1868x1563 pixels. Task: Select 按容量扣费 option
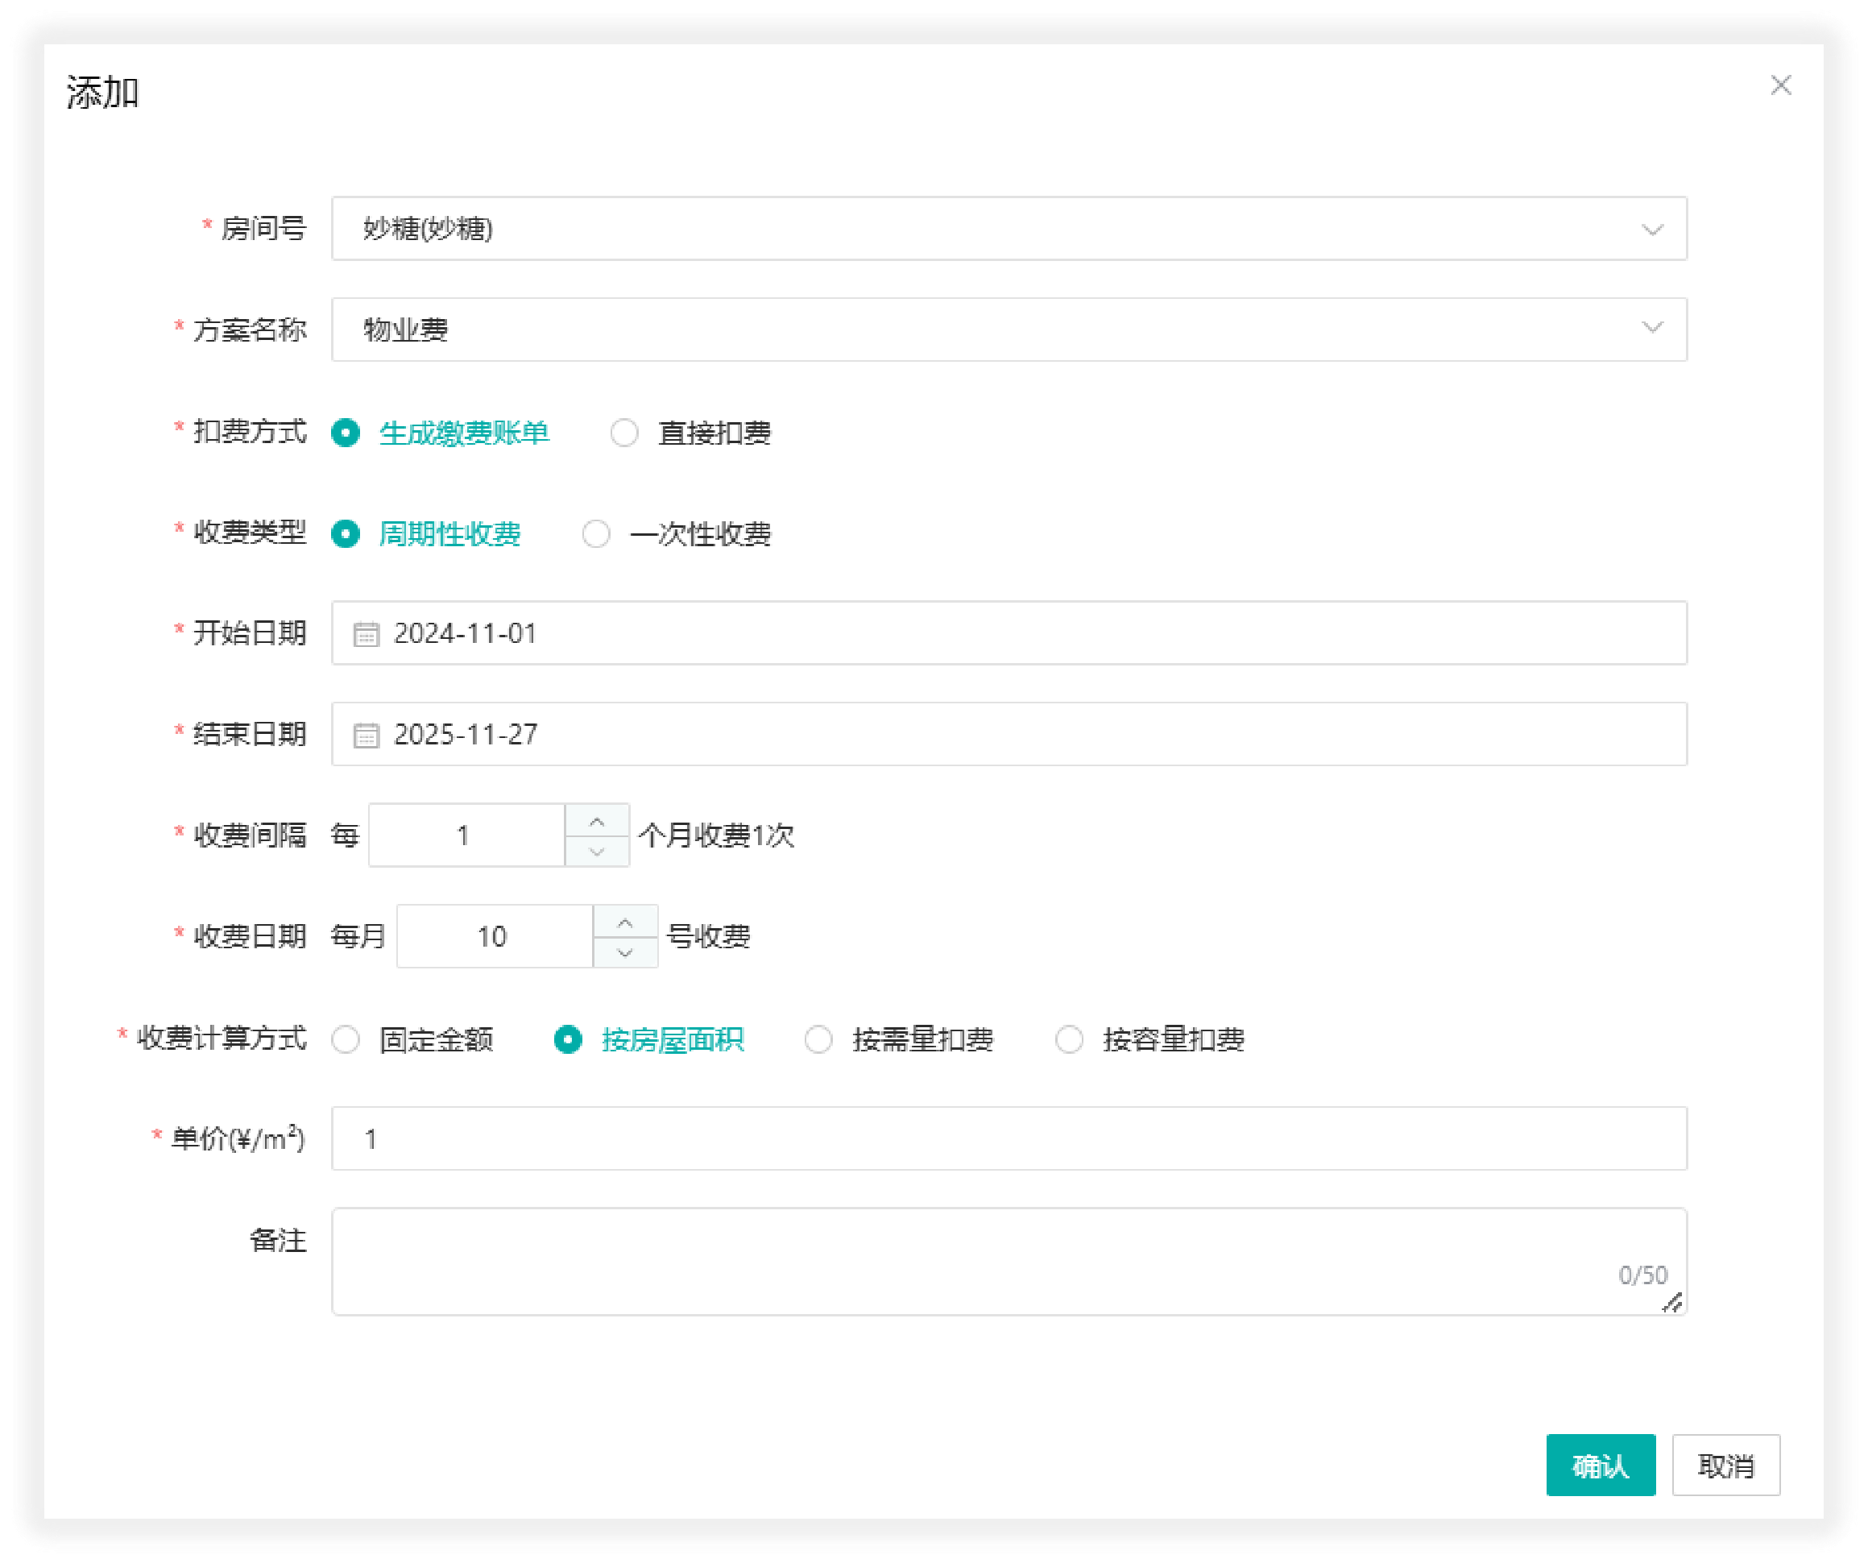point(1070,1039)
